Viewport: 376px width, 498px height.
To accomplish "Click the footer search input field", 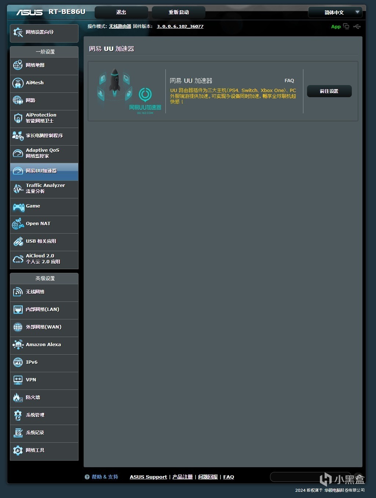I will [310, 477].
